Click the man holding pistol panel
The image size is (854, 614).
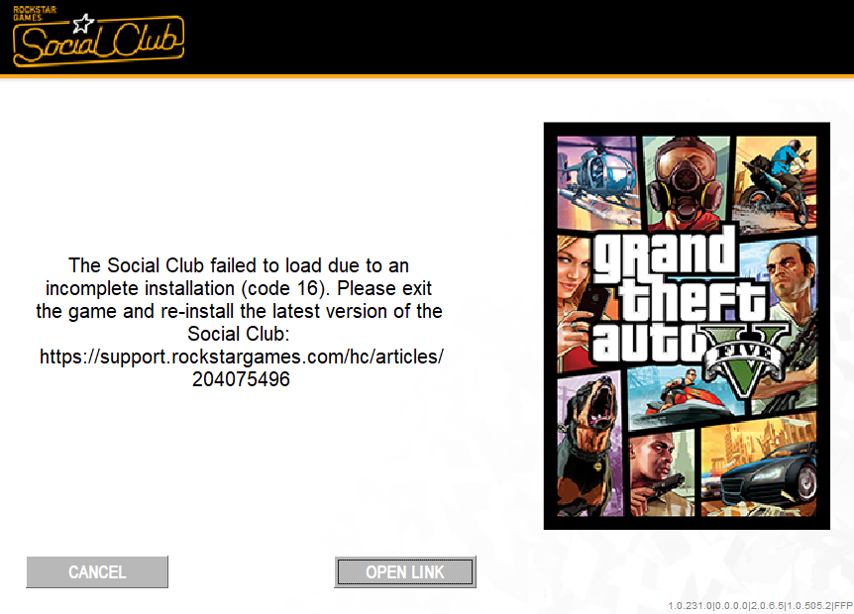tap(662, 473)
